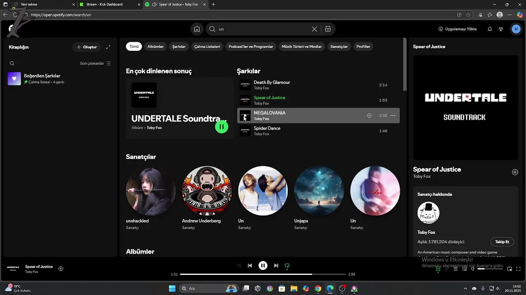This screenshot has height=295, width=526.
Task: Select the Müzik Türleri ve Modlar filter
Action: point(302,47)
